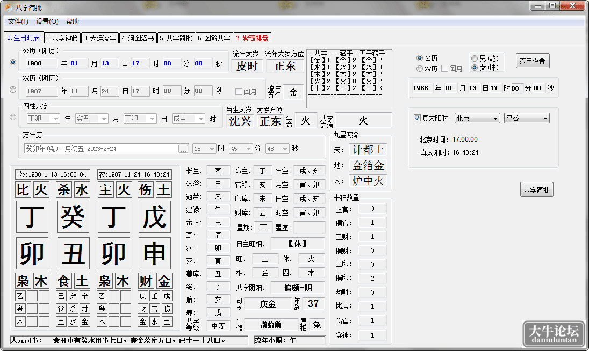Click the large 丑 earthly branch character

coord(73,253)
